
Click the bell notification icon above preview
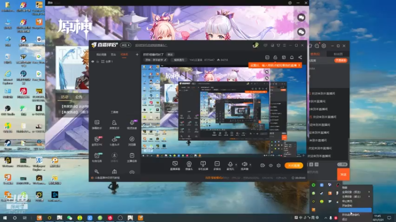pyautogui.click(x=292, y=57)
